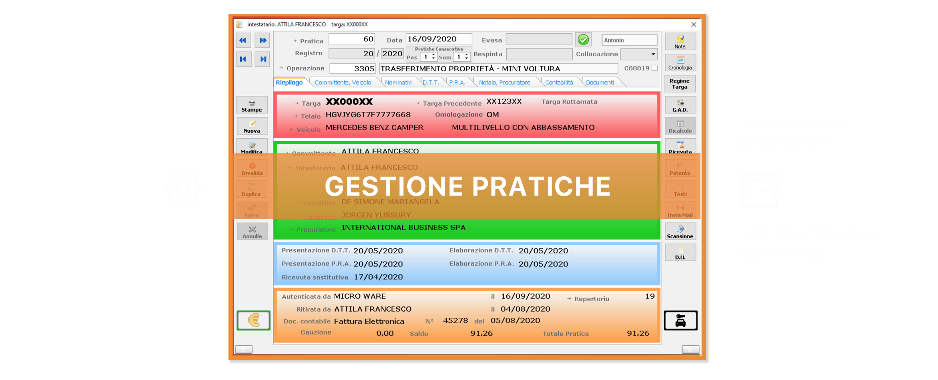Click the Data field 16/09/2020

click(439, 39)
